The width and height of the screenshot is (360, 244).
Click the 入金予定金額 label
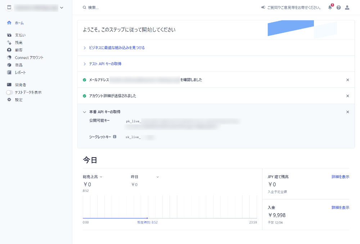point(277,192)
